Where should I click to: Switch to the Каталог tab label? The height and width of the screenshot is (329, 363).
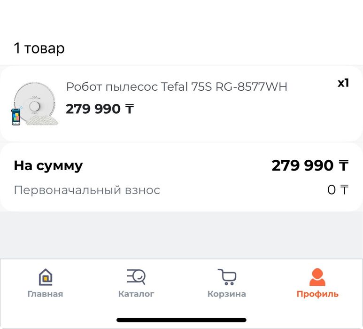pos(136,294)
